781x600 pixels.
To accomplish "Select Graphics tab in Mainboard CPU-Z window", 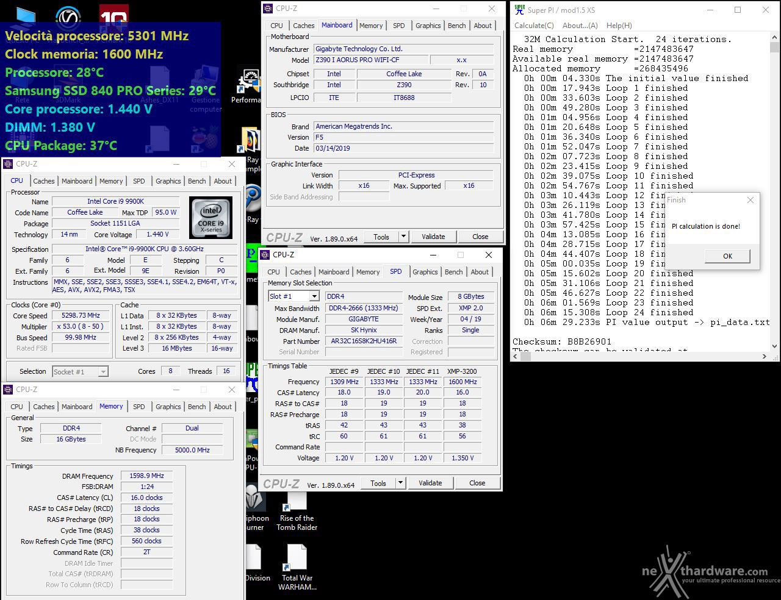I will click(428, 26).
